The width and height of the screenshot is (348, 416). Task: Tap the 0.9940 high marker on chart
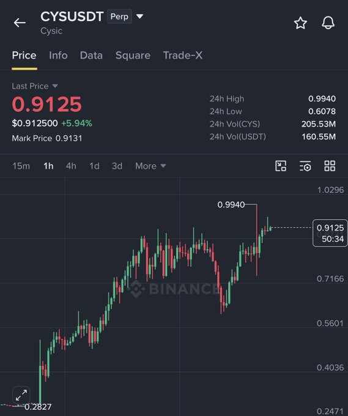coord(231,204)
